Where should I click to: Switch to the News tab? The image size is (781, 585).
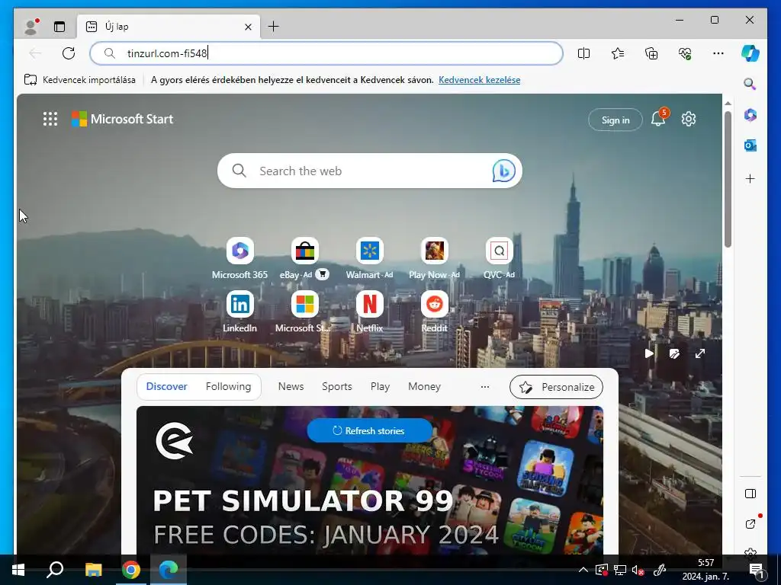[291, 386]
